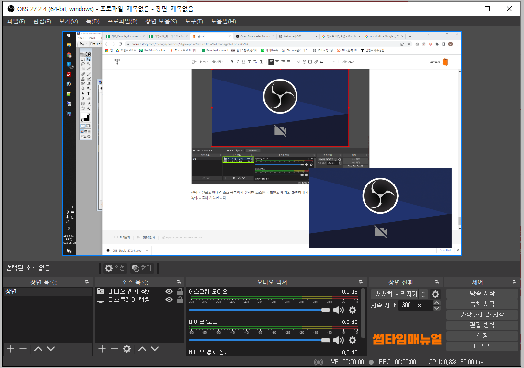Increase transition duration with up arrow
Screen dimensions: 524x368
tap(437, 303)
